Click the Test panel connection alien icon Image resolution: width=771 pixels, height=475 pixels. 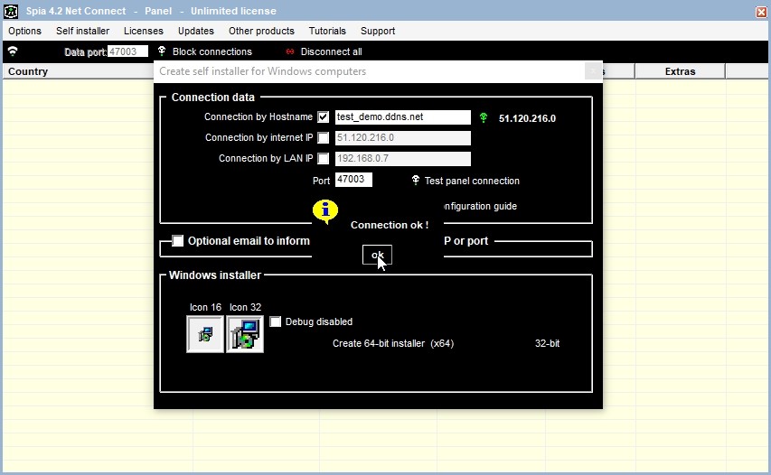click(x=416, y=181)
